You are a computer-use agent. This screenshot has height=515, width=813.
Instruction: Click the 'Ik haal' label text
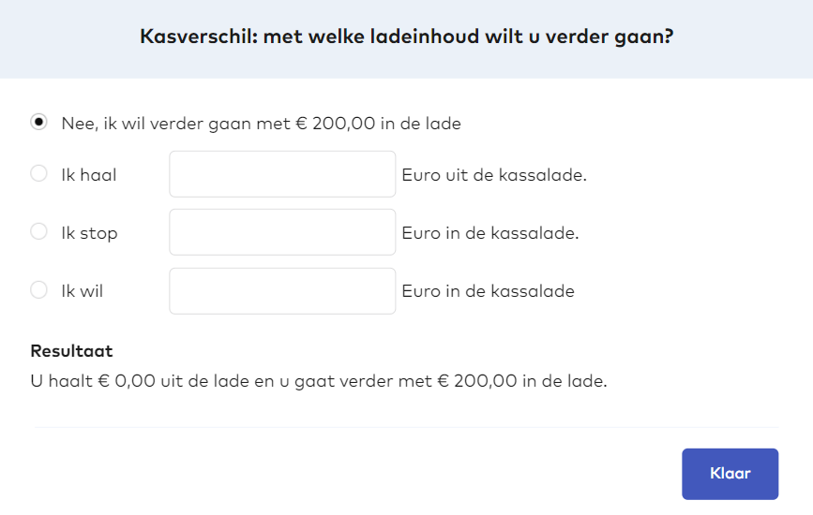(89, 174)
